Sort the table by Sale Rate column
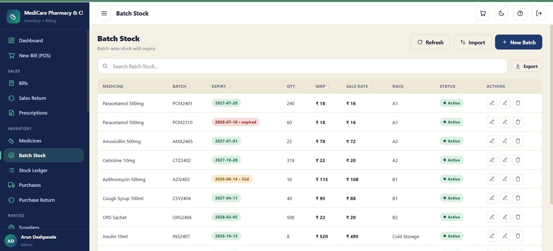Screen dimensions: 553x251 tap(359, 87)
